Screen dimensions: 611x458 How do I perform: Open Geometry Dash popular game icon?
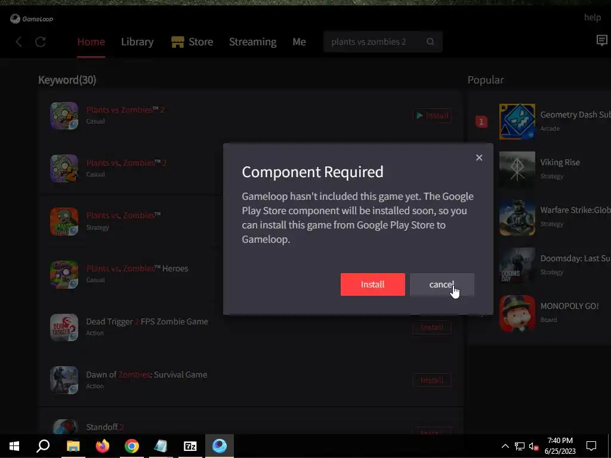pyautogui.click(x=517, y=122)
